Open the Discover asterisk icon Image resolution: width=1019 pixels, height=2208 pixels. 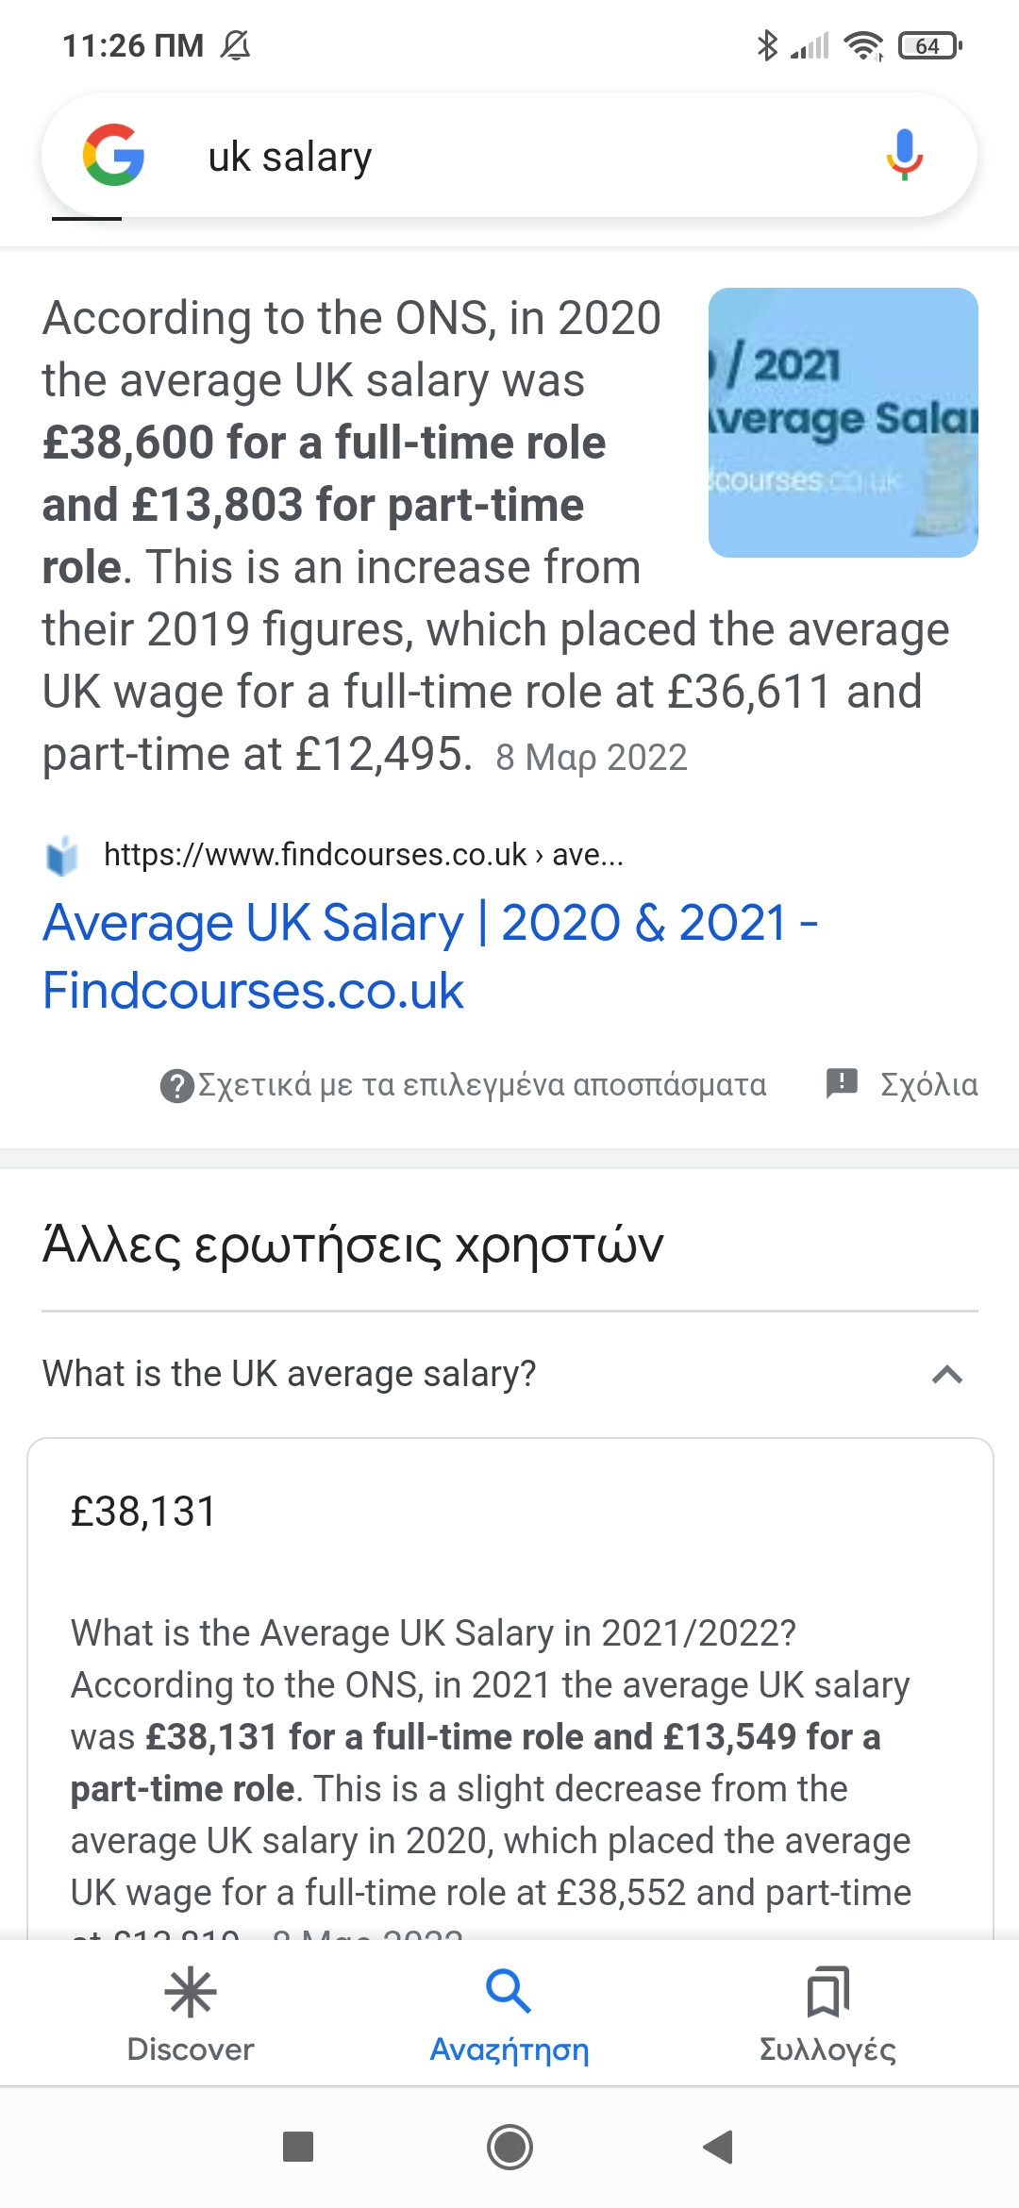[191, 1992]
